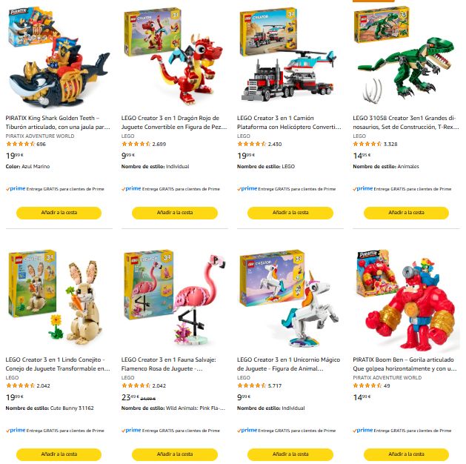Add PIRATIX King Shark to the basket
This screenshot has width=466, height=464.
coord(59,213)
